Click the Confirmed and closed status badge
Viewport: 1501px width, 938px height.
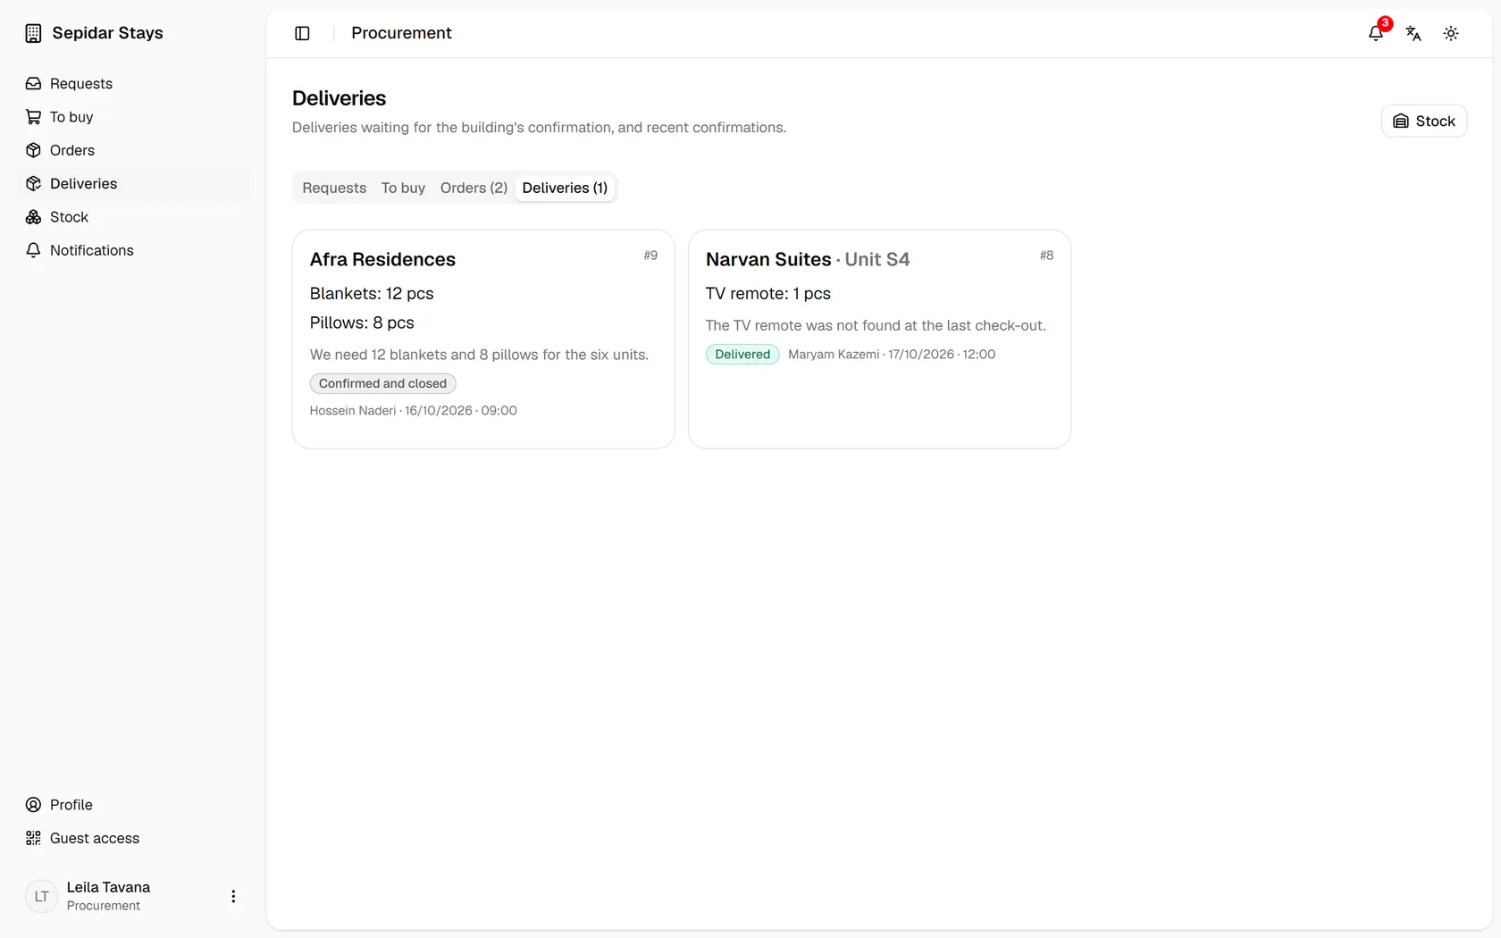point(382,383)
